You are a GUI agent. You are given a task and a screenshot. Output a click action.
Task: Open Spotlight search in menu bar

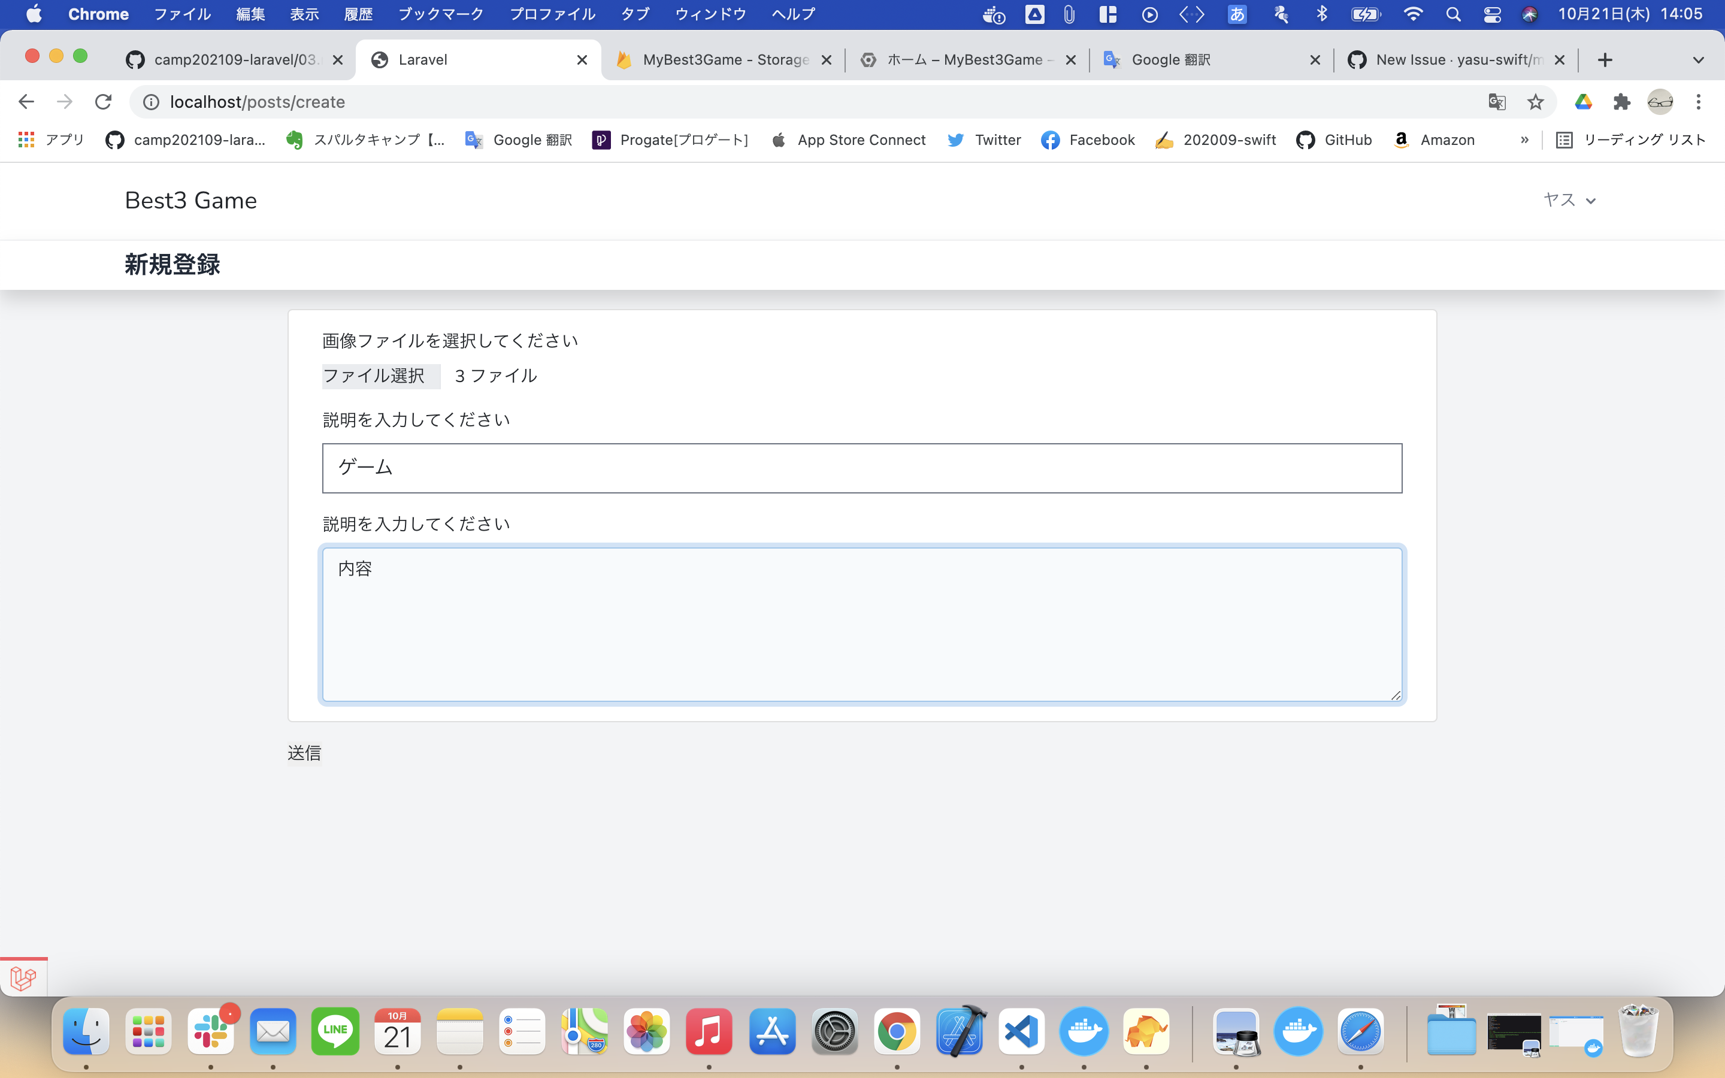(x=1452, y=14)
